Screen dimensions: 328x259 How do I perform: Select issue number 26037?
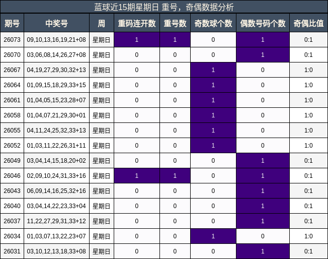(x=12, y=221)
